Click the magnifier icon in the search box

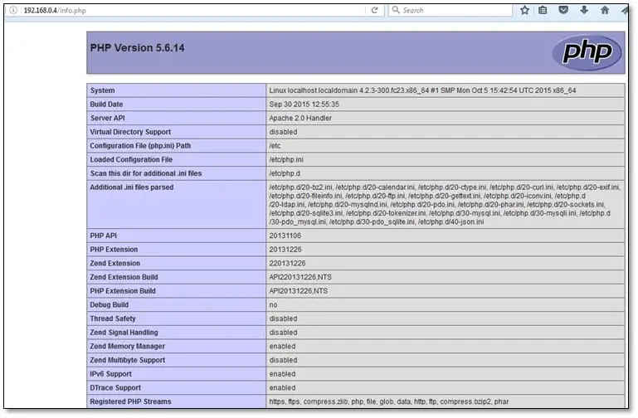[x=397, y=10]
